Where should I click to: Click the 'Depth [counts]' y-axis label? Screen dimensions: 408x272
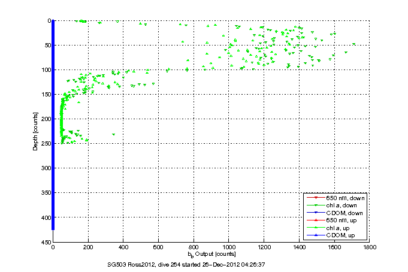point(35,131)
